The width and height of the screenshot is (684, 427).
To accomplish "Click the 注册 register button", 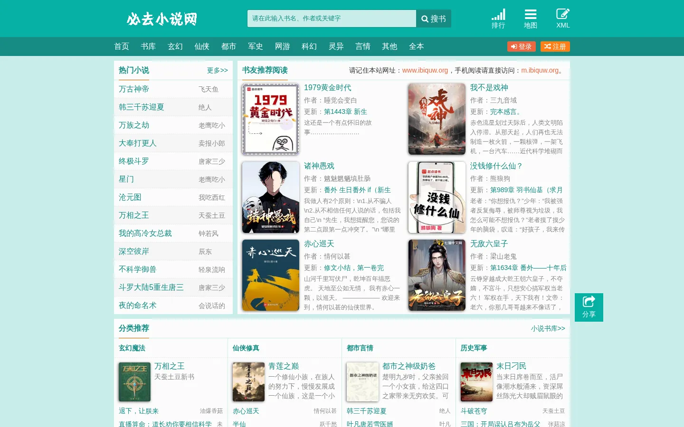I will click(555, 46).
